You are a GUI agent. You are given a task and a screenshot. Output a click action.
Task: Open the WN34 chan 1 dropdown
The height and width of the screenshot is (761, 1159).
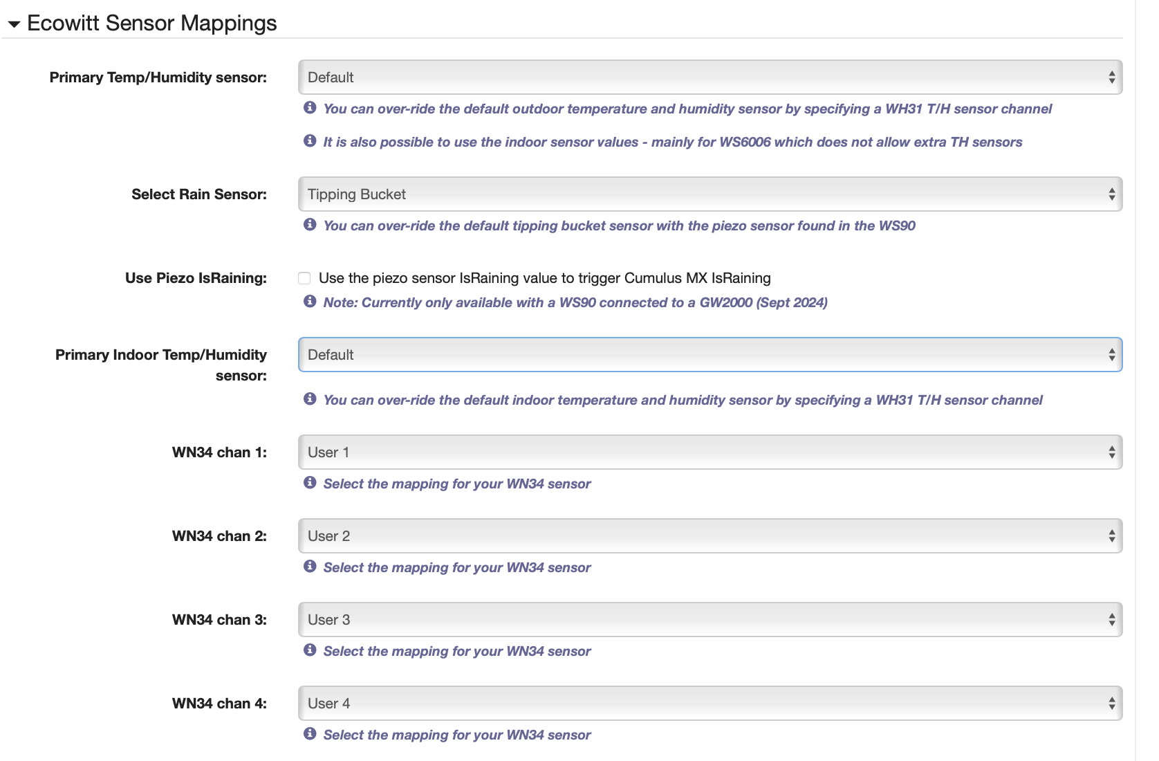coord(710,452)
